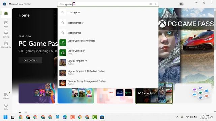Image resolution: width=216 pixels, height=121 pixels.
Task: Open the Home tab in sidebar
Action: tap(6, 13)
